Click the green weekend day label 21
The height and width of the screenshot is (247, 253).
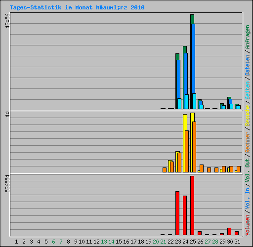coord(163,242)
